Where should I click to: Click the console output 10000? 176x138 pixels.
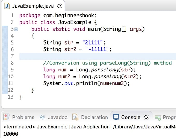[10, 134]
